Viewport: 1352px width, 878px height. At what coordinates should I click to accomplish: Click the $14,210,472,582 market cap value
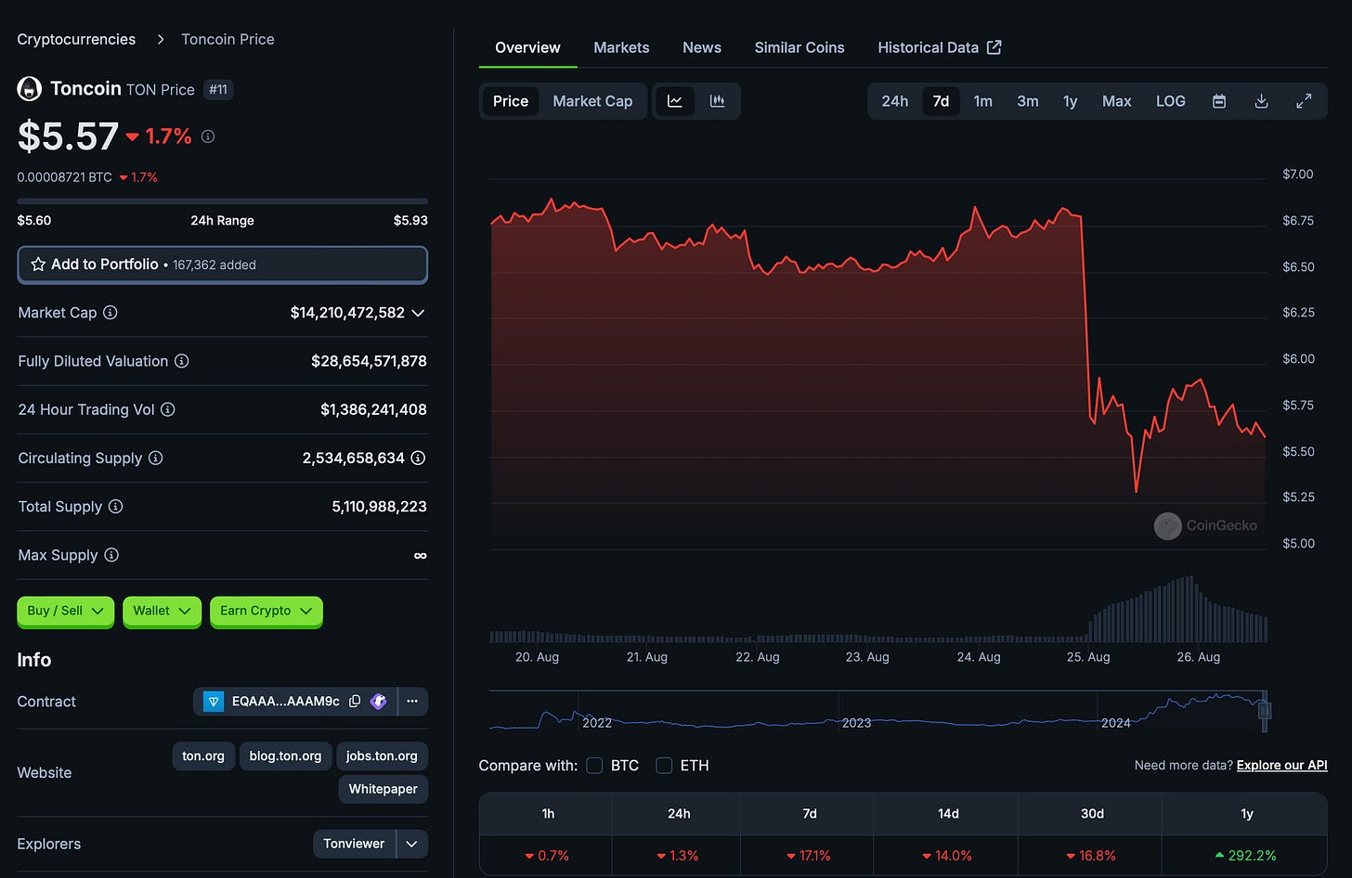347,313
